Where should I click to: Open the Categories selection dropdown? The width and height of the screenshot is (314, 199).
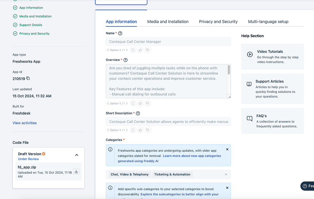point(226,174)
